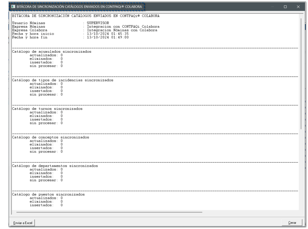The height and width of the screenshot is (229, 308).
Task: Click 'Catálogo de conceptos sincronizados' heading
Action: (x=50, y=137)
